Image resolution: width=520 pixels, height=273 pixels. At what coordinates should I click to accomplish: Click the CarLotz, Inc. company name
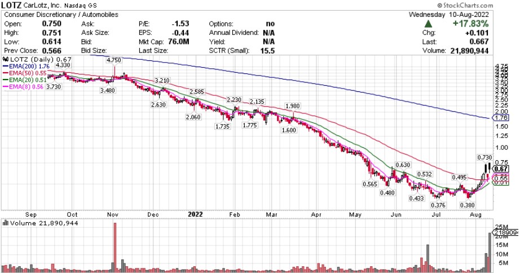pos(42,6)
